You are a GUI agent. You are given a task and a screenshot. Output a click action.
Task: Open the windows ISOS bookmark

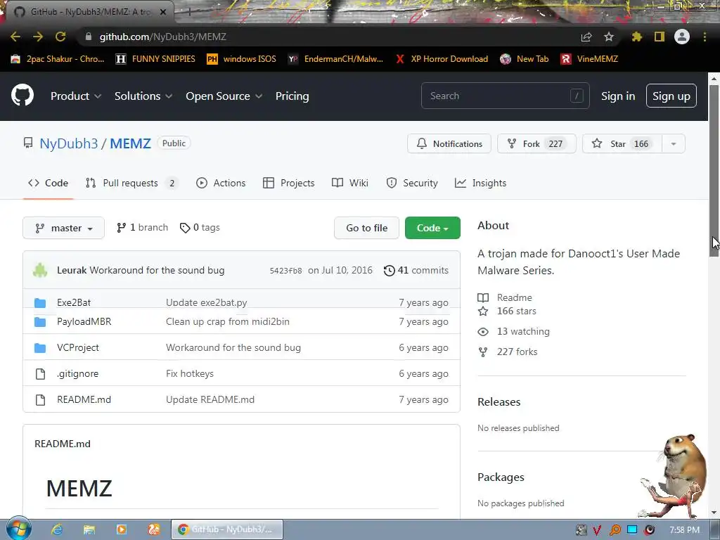(x=241, y=59)
